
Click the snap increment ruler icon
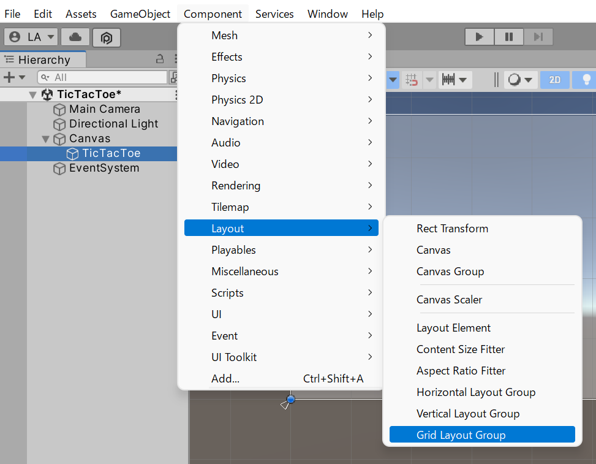[449, 80]
